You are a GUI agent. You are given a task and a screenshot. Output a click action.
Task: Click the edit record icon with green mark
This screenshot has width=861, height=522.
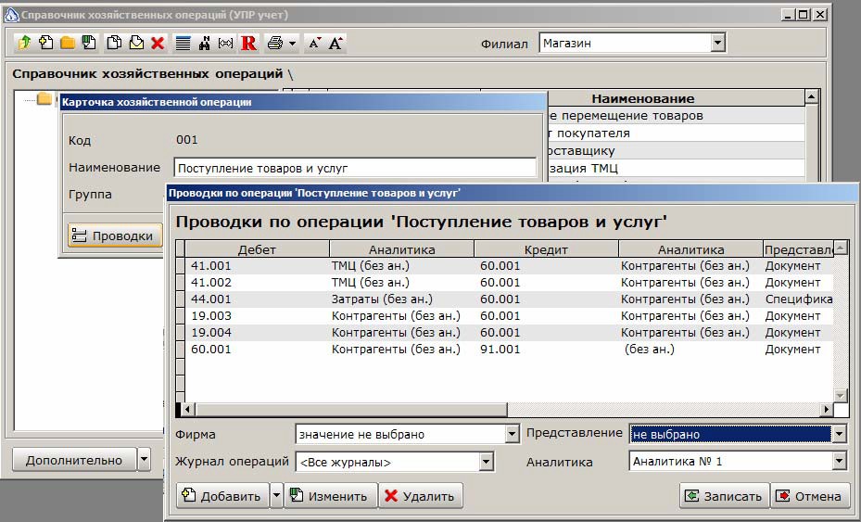click(89, 43)
